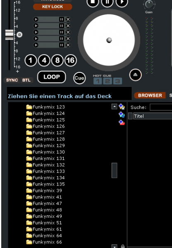Click the scroll up arrow of folder list
The width and height of the screenshot is (172, 248).
(114, 107)
